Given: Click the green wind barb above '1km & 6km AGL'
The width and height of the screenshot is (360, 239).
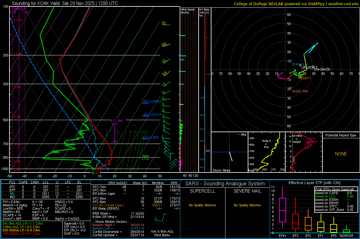Looking at the screenshot, I should (161, 218).
